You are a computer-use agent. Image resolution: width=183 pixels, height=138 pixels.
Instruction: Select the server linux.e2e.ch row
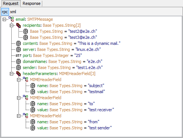[x=58, y=49]
